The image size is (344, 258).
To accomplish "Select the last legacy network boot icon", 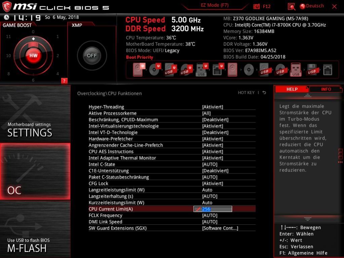I will coord(328,70).
